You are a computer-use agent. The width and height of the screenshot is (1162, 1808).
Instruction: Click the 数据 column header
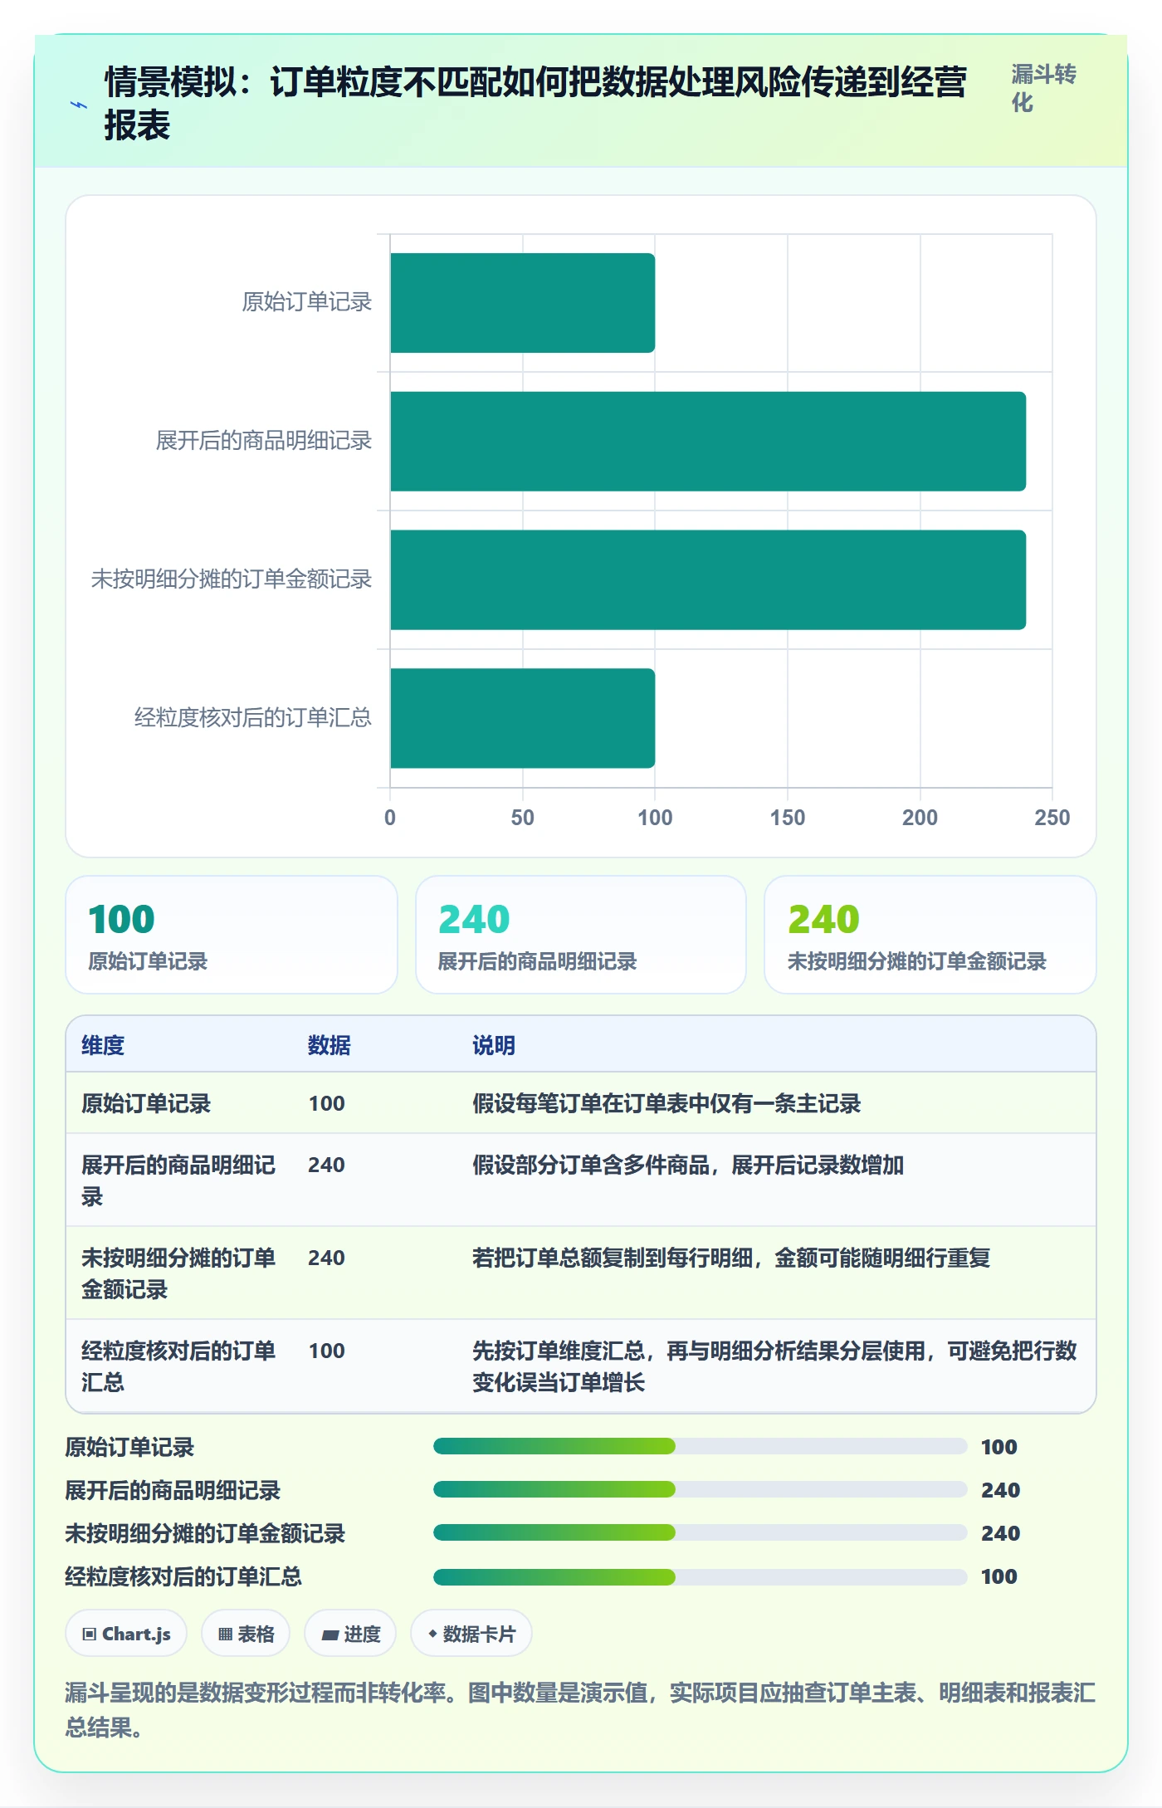(x=330, y=1045)
